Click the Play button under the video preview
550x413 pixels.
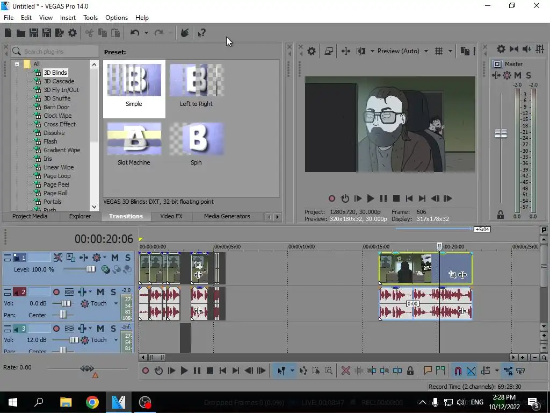point(370,198)
